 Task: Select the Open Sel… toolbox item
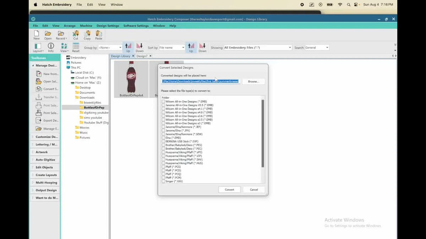pyautogui.click(x=47, y=81)
